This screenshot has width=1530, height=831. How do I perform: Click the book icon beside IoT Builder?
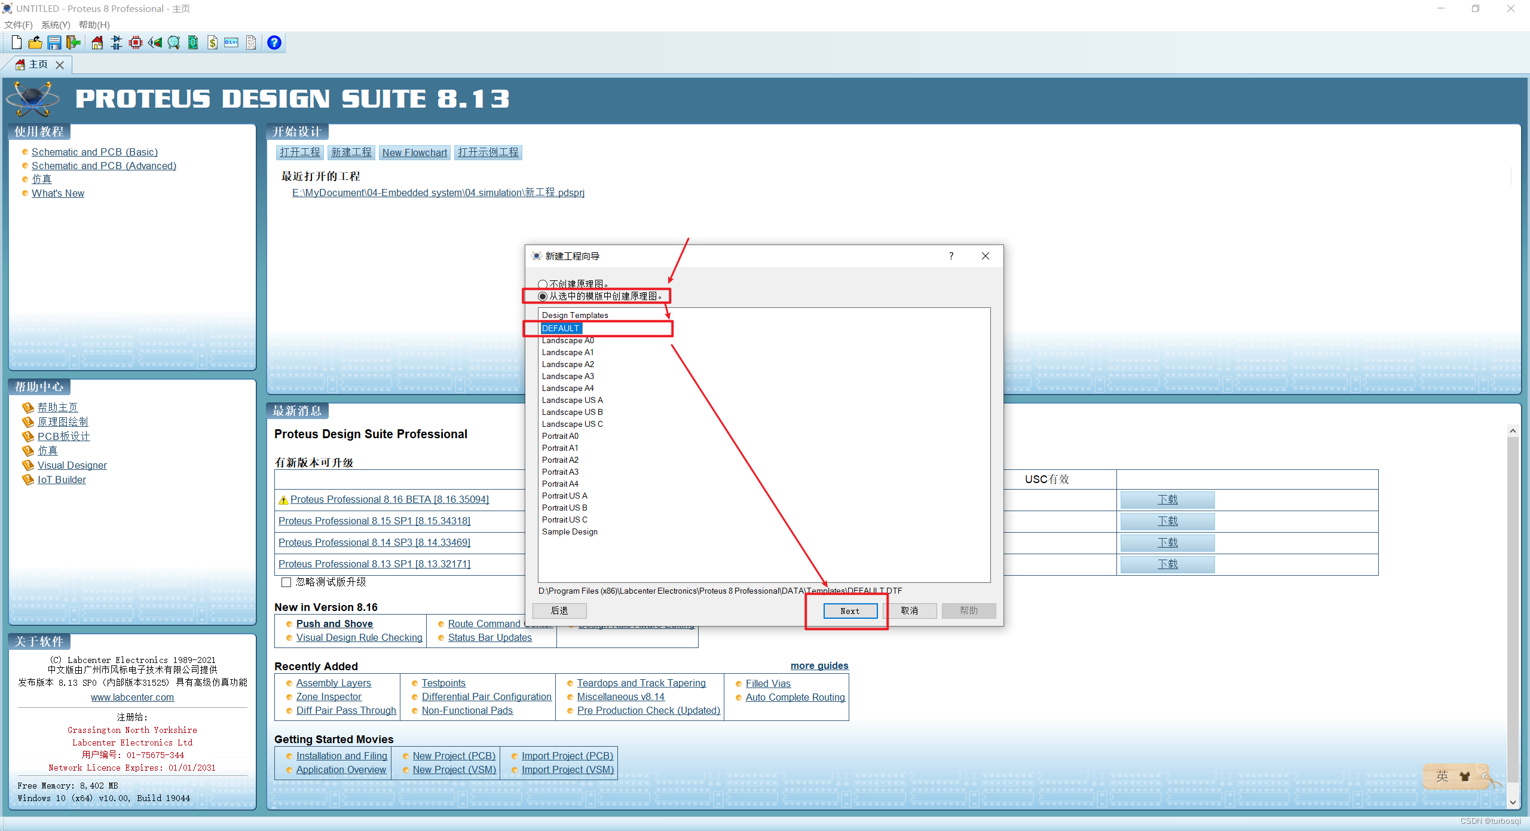click(28, 479)
